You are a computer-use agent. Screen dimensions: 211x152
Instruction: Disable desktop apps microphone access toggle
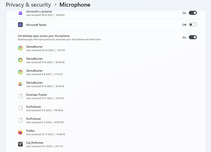193,37
